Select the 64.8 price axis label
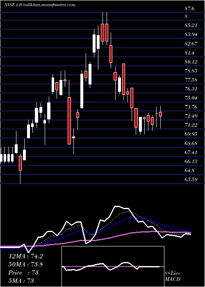The image size is (205, 287). [x=189, y=171]
